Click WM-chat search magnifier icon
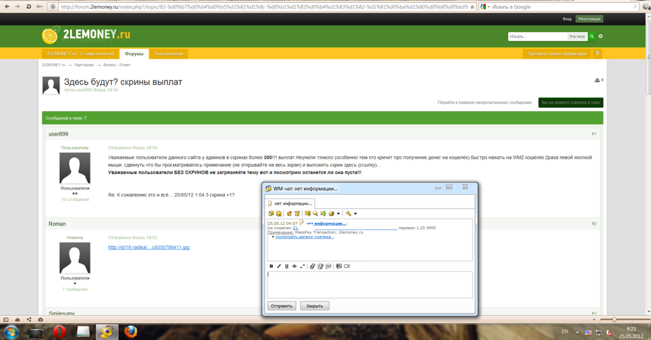This screenshot has height=340, width=651. coord(315,213)
